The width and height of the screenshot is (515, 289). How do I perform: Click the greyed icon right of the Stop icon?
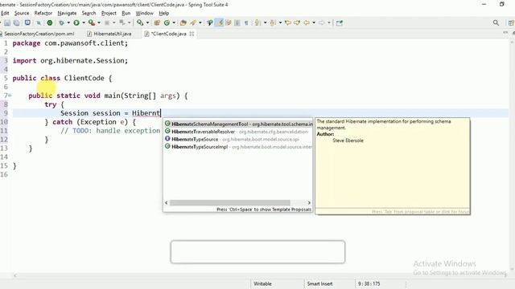pos(122,22)
